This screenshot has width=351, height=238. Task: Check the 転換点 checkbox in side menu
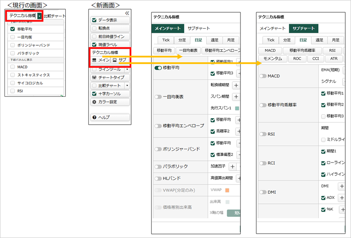pyautogui.click(x=94, y=28)
